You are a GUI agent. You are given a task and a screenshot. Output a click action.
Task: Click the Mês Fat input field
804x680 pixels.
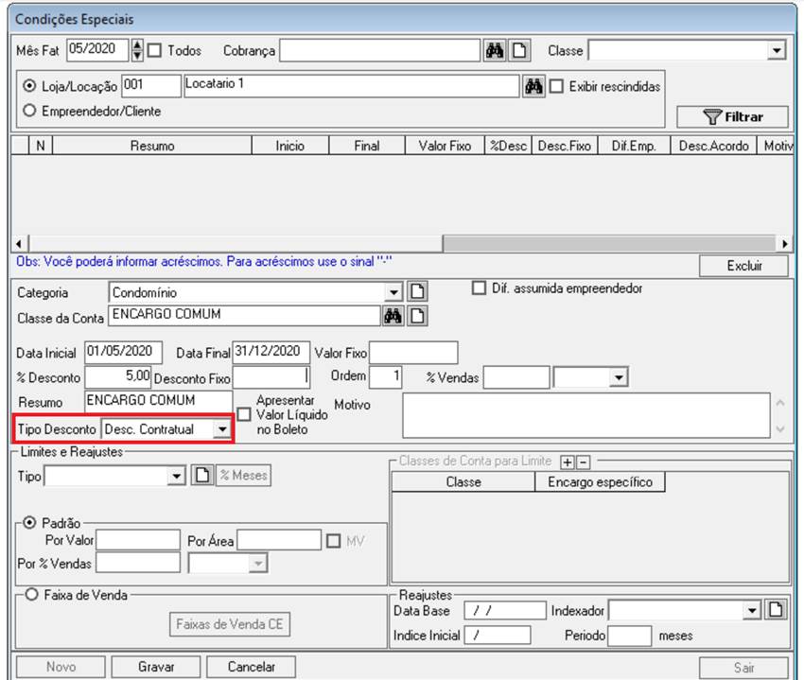pos(97,50)
